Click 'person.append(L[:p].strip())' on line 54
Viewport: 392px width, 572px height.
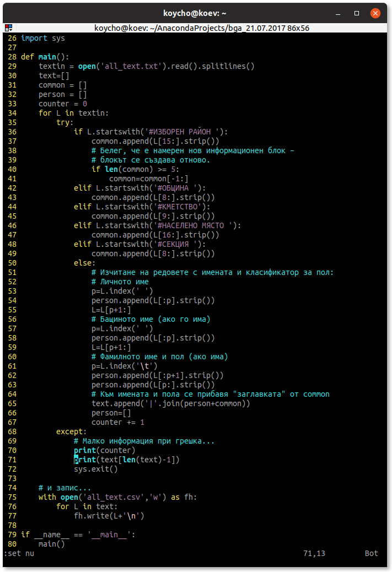(x=153, y=300)
